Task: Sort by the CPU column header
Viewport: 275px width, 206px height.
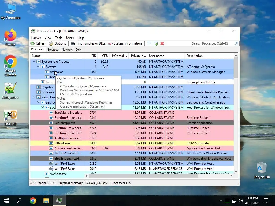Action: point(104,56)
